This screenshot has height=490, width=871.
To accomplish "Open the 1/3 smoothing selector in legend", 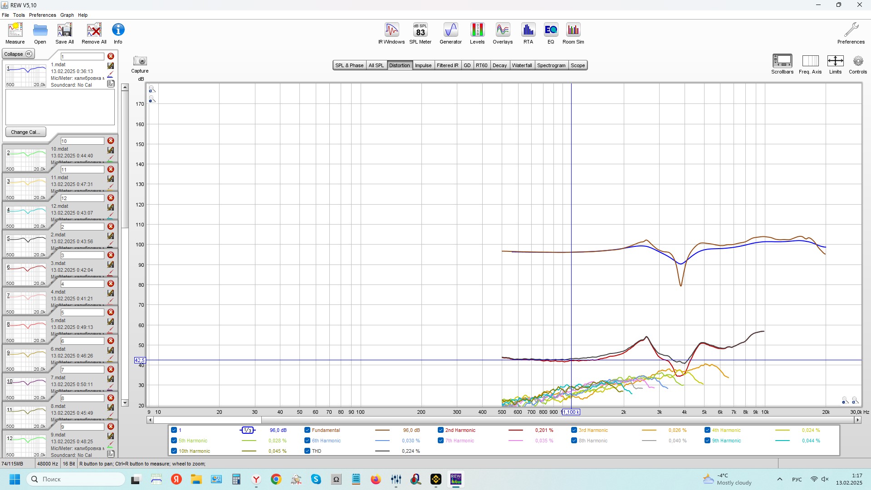I will [x=247, y=430].
